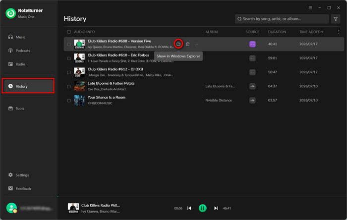347x220 pixels.
Task: Check the Club Killers Radio #610 row
Action: tap(69, 58)
